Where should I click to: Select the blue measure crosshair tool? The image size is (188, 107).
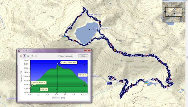pyautogui.click(x=24, y=56)
